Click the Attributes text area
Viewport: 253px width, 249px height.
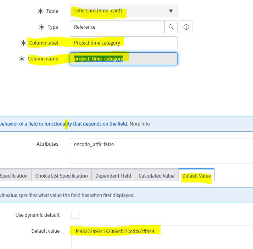click(x=161, y=151)
